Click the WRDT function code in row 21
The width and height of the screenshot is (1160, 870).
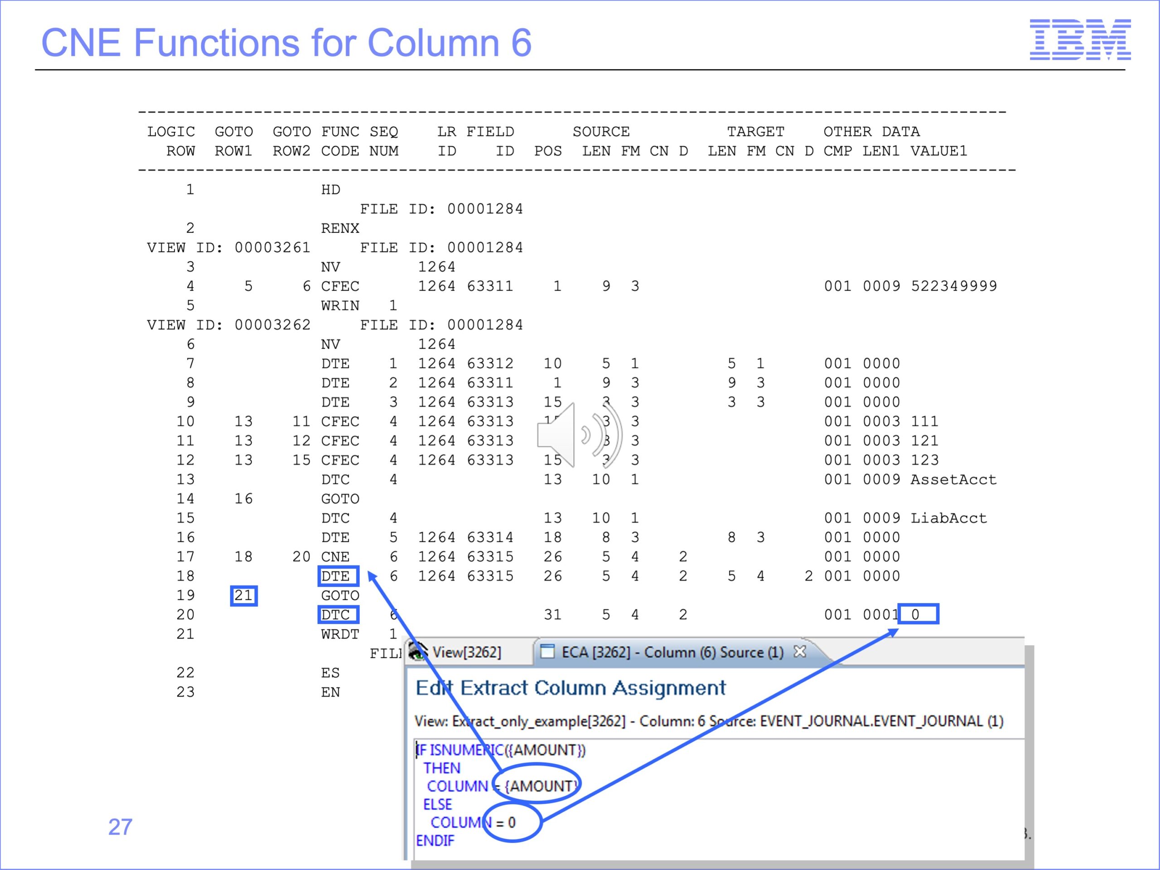point(340,634)
